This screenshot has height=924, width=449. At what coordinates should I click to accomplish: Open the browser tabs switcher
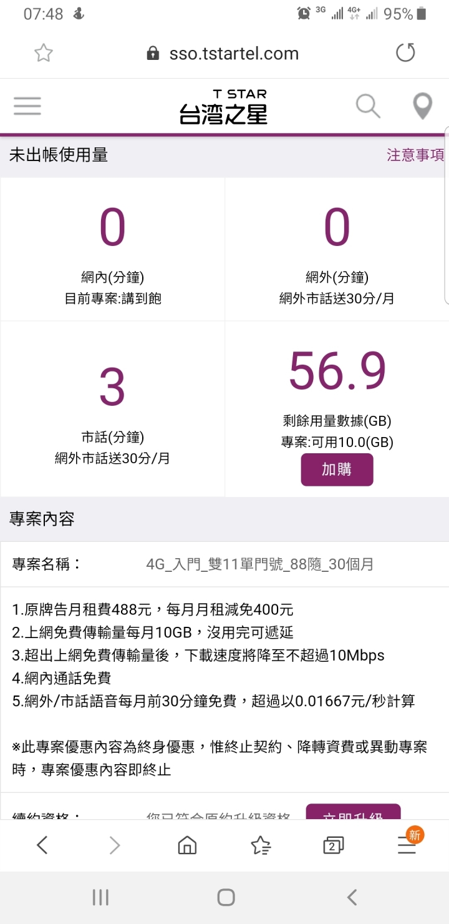[x=334, y=845]
